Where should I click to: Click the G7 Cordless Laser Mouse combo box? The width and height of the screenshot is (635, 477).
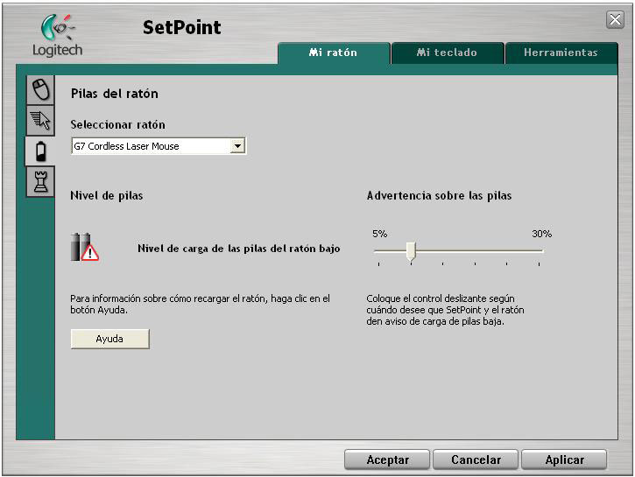[149, 146]
